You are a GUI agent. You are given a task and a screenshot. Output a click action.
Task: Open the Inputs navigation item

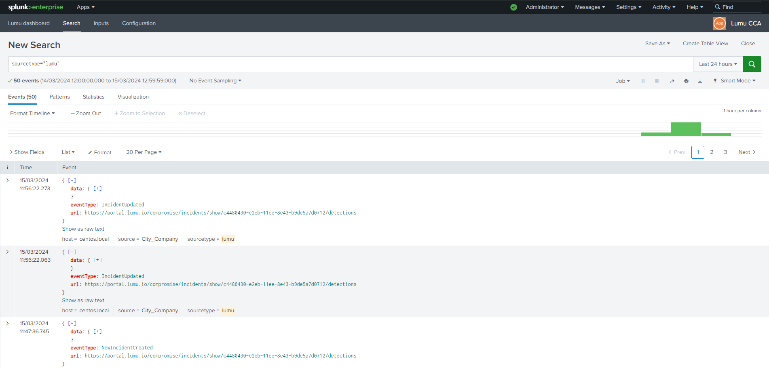click(101, 23)
